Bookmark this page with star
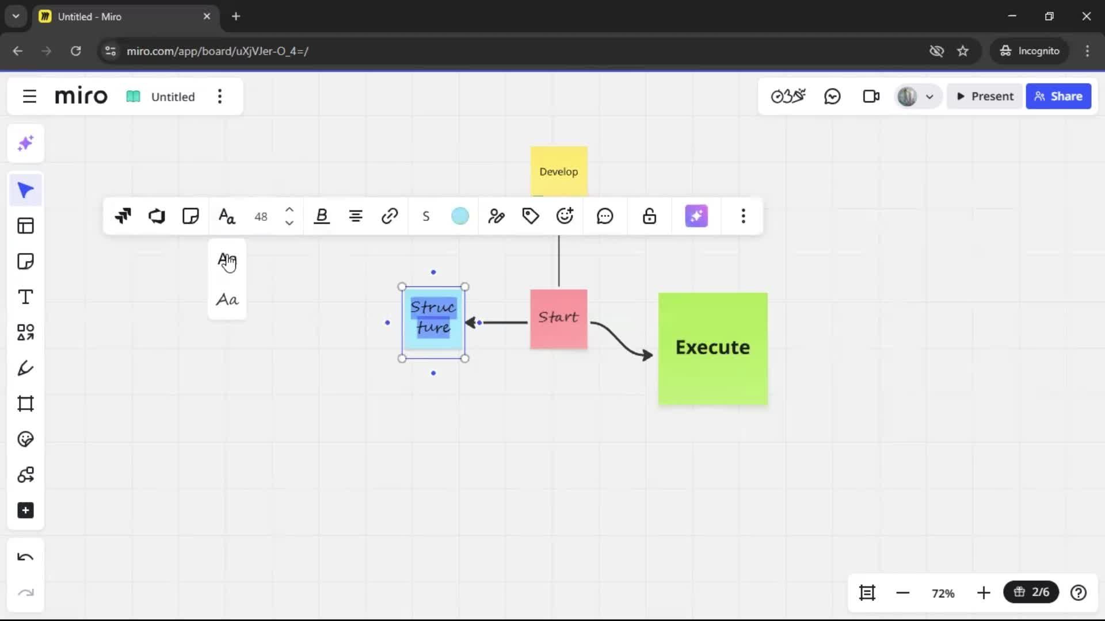 point(963,51)
